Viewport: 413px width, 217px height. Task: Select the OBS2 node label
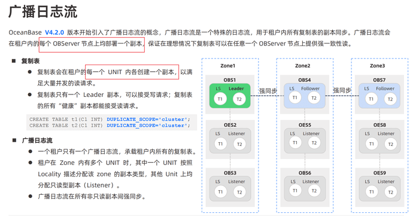click(x=230, y=125)
